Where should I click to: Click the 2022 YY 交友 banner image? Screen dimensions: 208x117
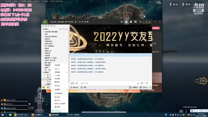pos(111,39)
